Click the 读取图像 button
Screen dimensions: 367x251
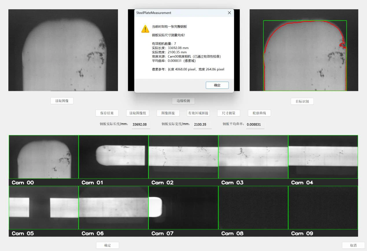[x=62, y=101]
